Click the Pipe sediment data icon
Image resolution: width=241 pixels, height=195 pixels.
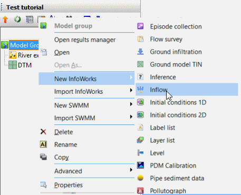pos(140,178)
